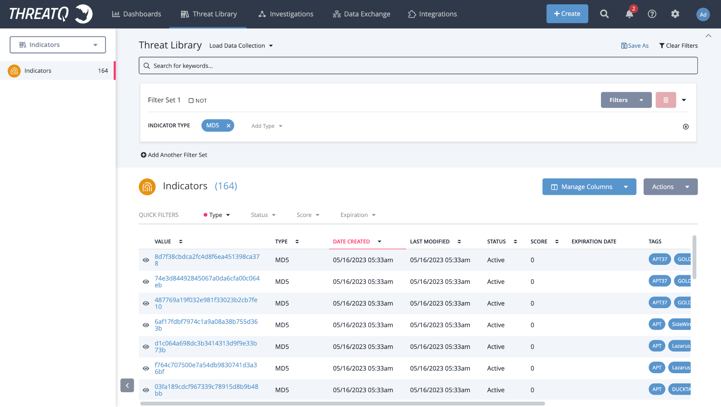Toggle watch eye for f764c707500e indicator
This screenshot has height=407, width=721.
[146, 369]
